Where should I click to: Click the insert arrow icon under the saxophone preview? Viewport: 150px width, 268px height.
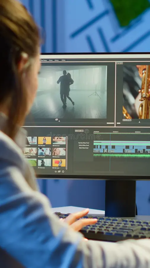(x=139, y=122)
